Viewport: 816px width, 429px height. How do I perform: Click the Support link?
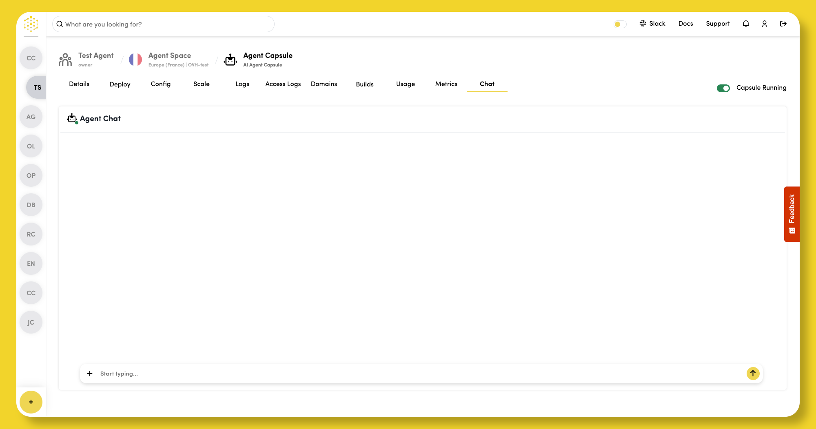point(718,24)
